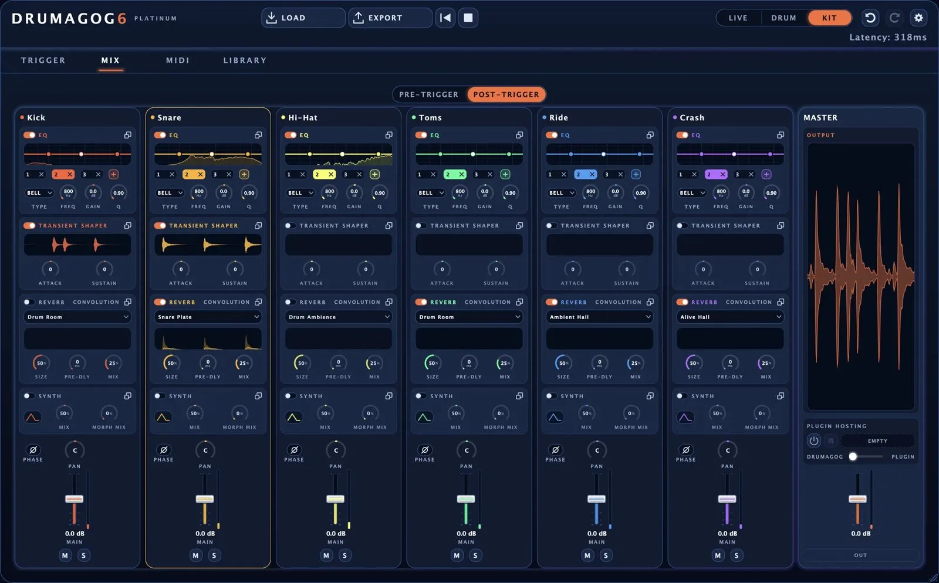Mute the Snare channel
Viewport: 939px width, 583px height.
click(196, 555)
